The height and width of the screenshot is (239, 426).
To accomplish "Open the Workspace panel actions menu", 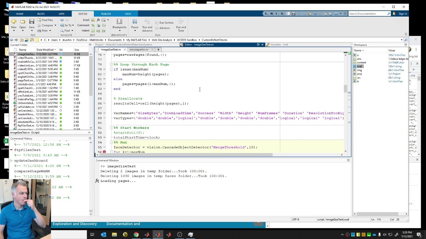I will click(x=405, y=45).
